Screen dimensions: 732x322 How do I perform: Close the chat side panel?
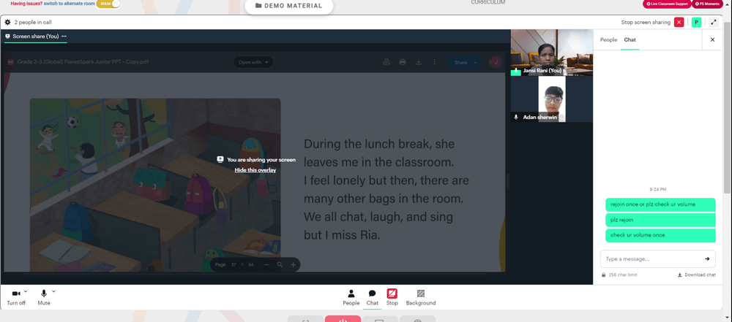click(x=712, y=39)
